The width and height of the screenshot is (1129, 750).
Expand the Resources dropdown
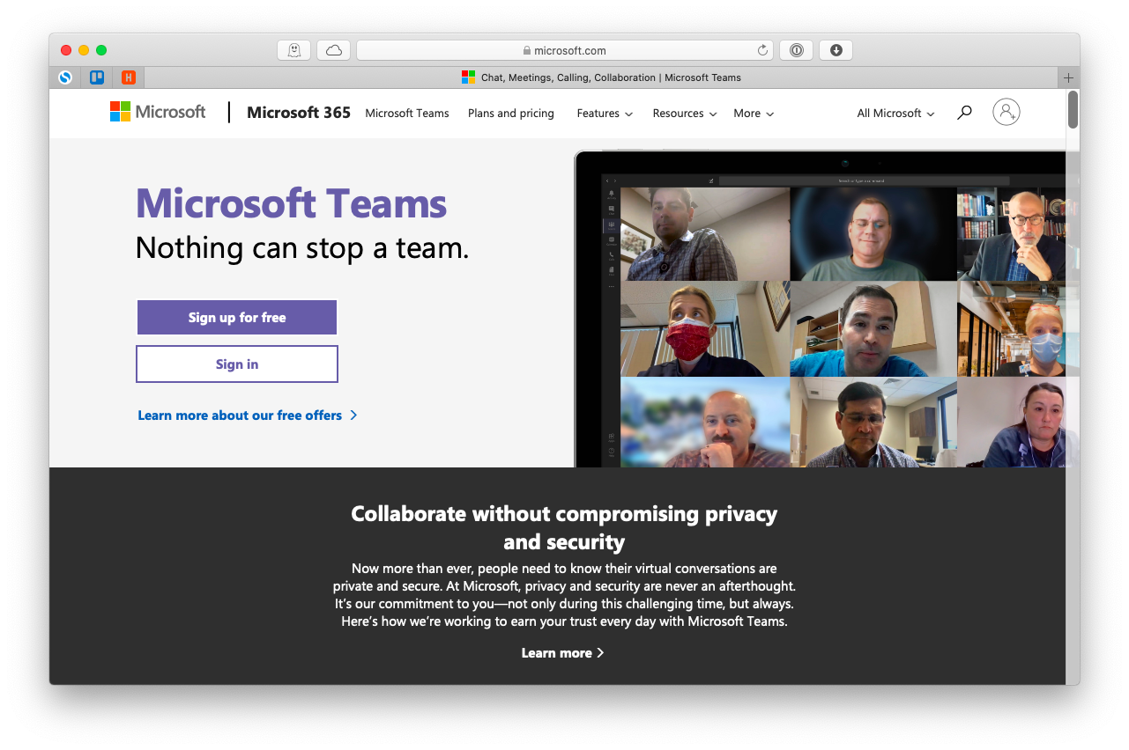pyautogui.click(x=685, y=114)
